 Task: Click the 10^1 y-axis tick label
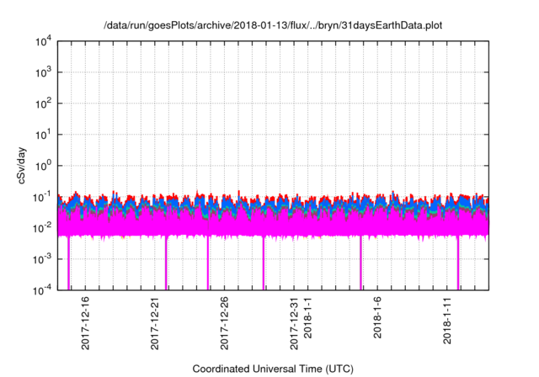click(44, 135)
